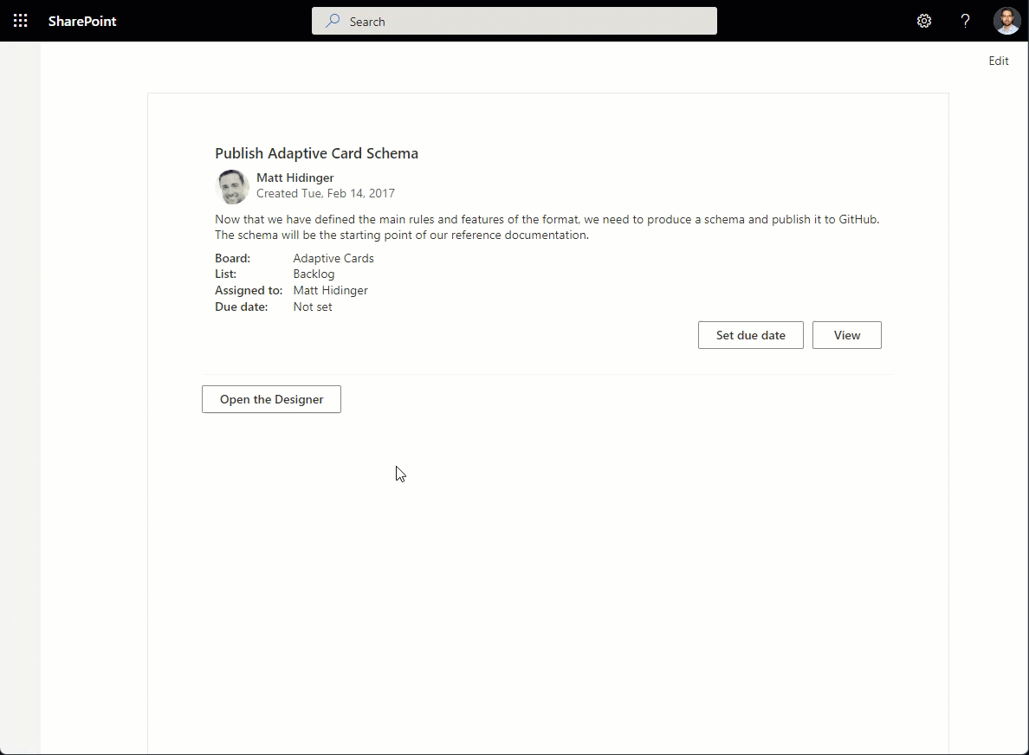This screenshot has height=755, width=1029.
Task: Click the card description paragraph text
Action: pos(547,227)
